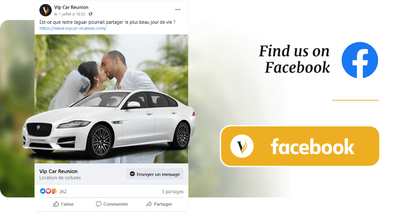The height and width of the screenshot is (212, 394).
Task: Open the three-dot post options menu
Action: pos(178,10)
